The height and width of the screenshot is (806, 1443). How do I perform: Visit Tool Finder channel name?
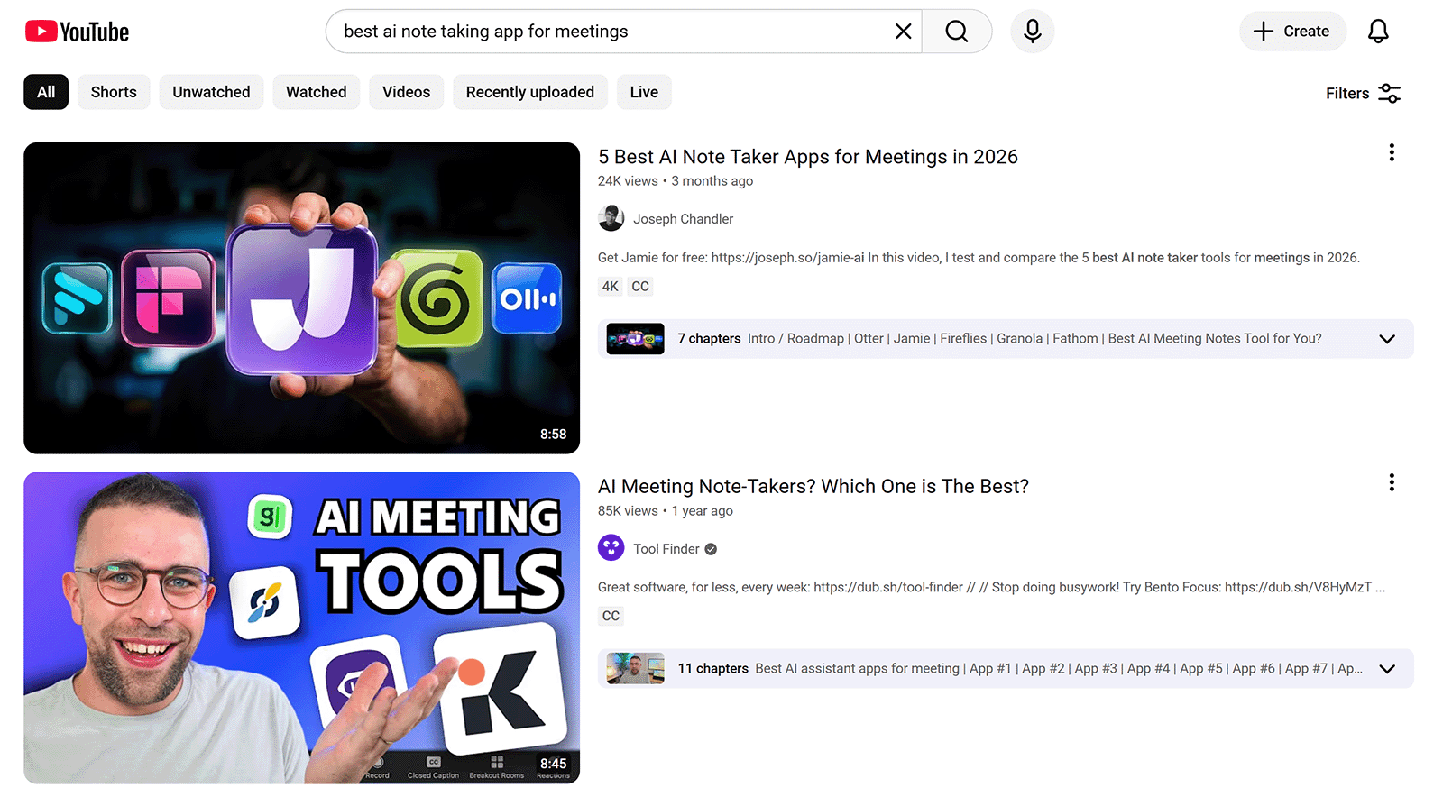point(666,549)
